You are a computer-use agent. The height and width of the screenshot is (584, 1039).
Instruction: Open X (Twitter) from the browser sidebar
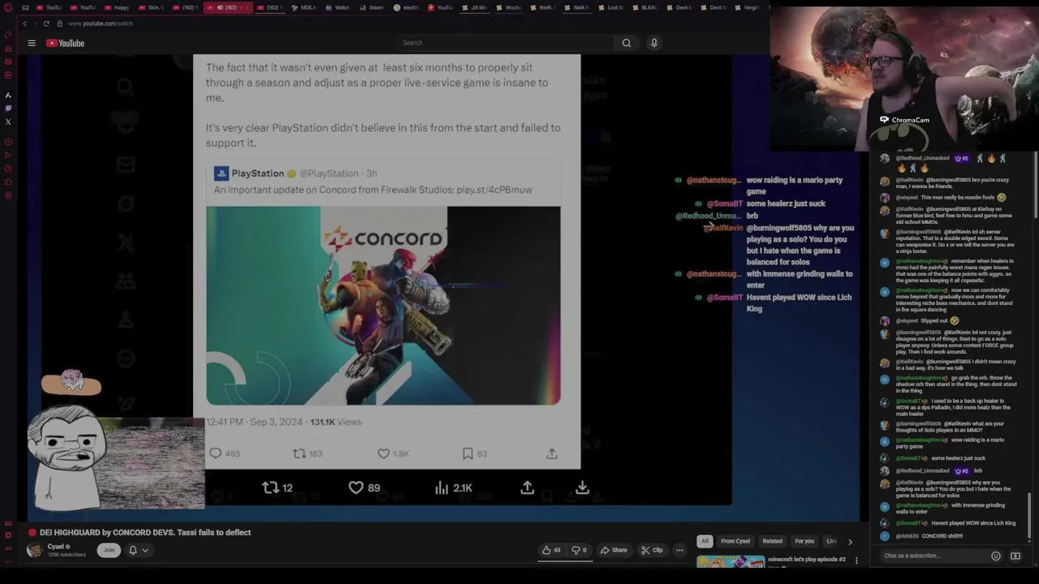click(x=8, y=122)
